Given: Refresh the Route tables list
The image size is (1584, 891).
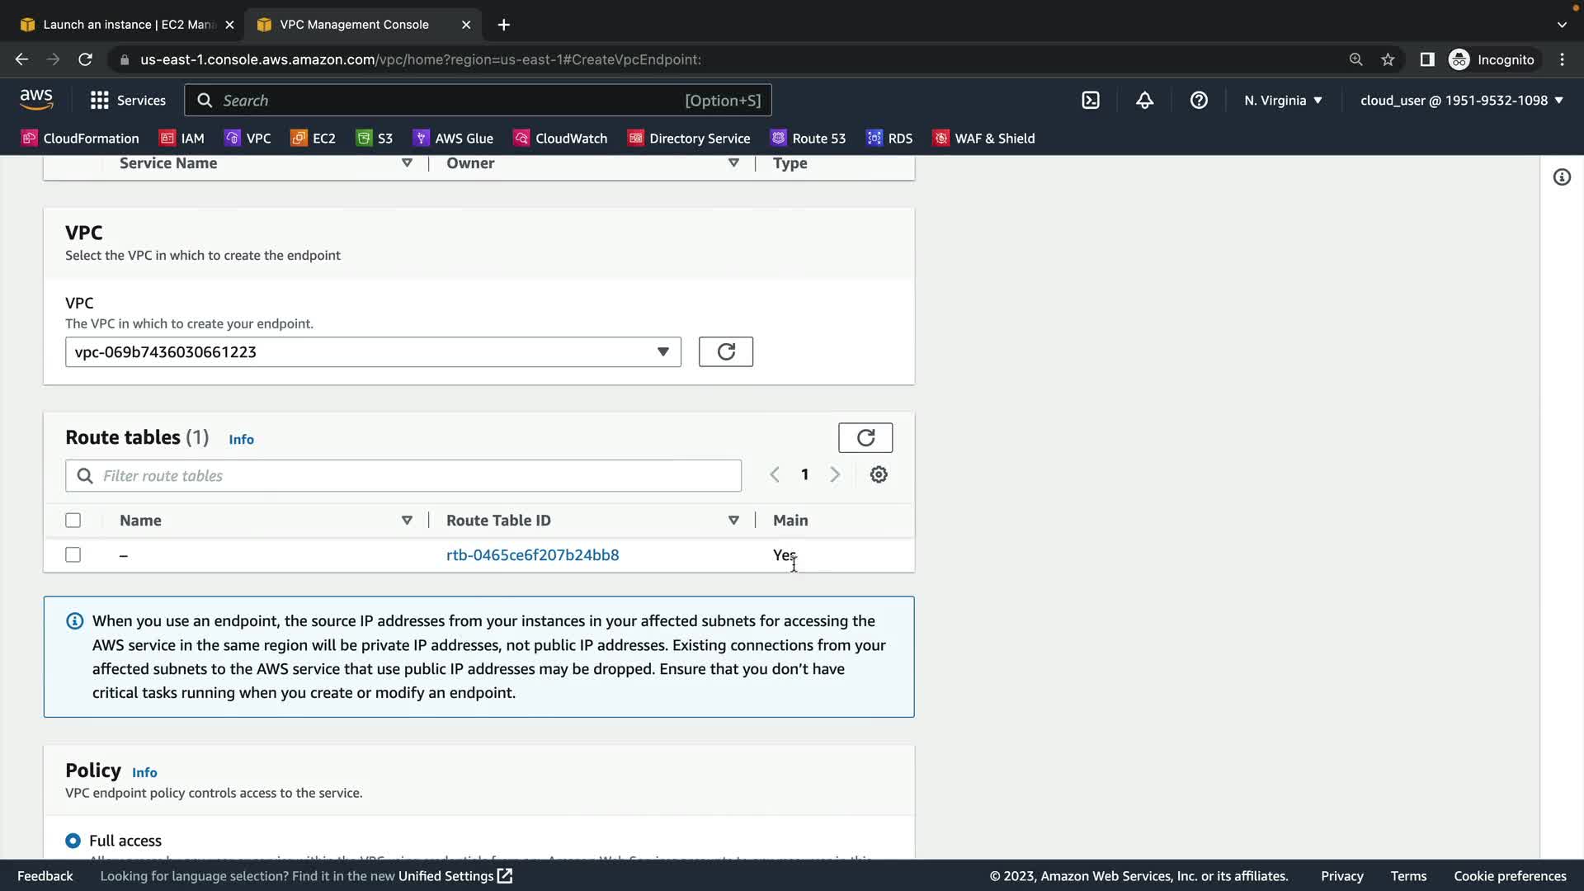Looking at the screenshot, I should click(x=865, y=438).
